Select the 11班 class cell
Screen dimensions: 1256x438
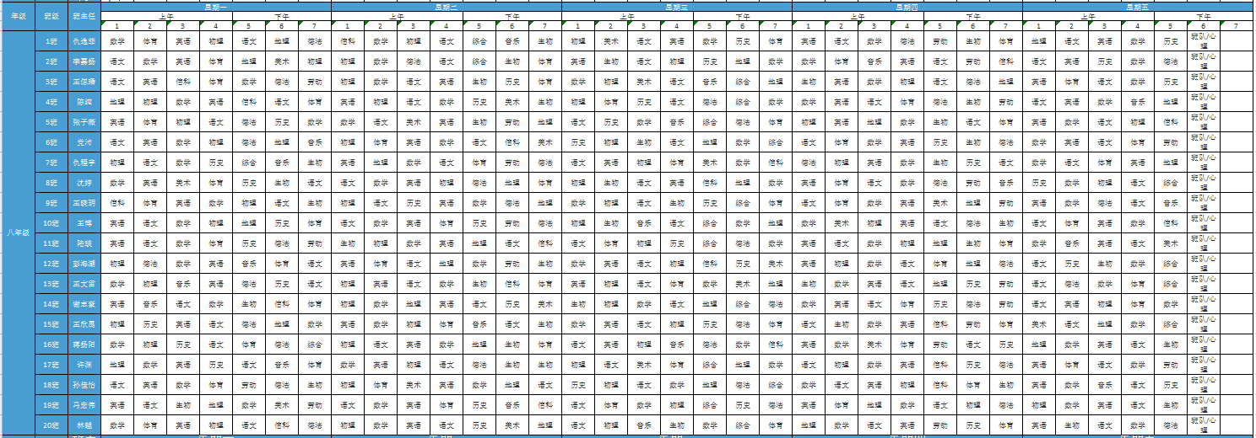(x=51, y=243)
